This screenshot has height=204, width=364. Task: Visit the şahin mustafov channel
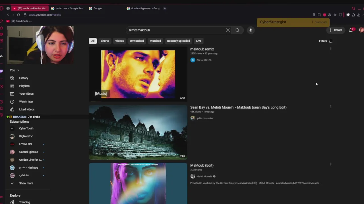pos(204,118)
